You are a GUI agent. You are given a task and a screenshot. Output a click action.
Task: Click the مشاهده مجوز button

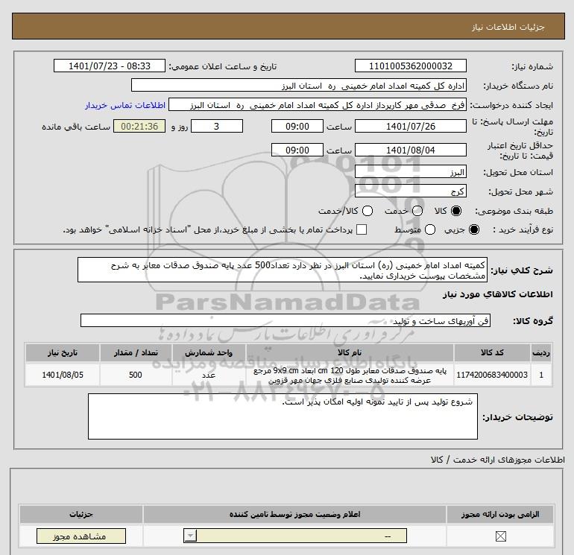(x=81, y=536)
